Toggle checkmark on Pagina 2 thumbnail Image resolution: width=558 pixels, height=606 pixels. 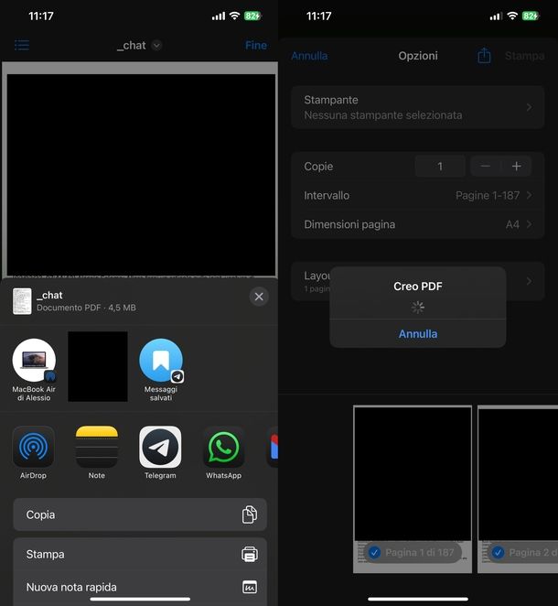click(498, 552)
